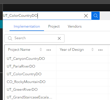
Task: Sort by Project Name column
Action: point(41,49)
